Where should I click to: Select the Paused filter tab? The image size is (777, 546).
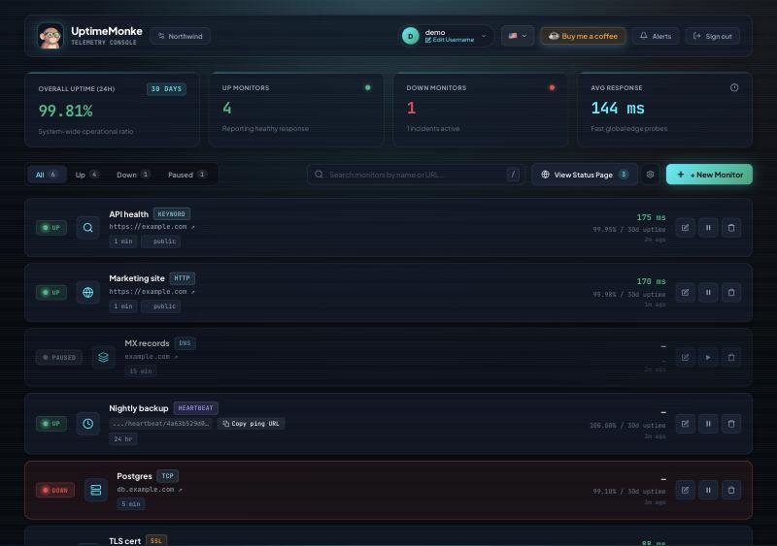click(x=187, y=175)
